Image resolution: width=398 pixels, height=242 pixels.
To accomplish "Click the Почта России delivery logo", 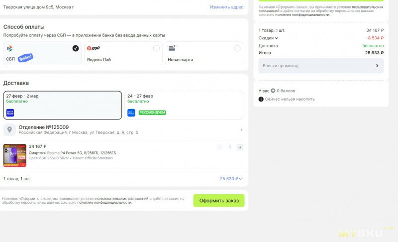I will [x=10, y=113].
